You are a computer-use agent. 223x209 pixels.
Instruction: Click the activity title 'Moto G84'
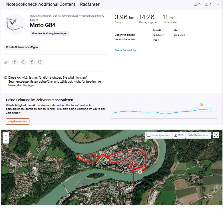pyautogui.click(x=43, y=25)
